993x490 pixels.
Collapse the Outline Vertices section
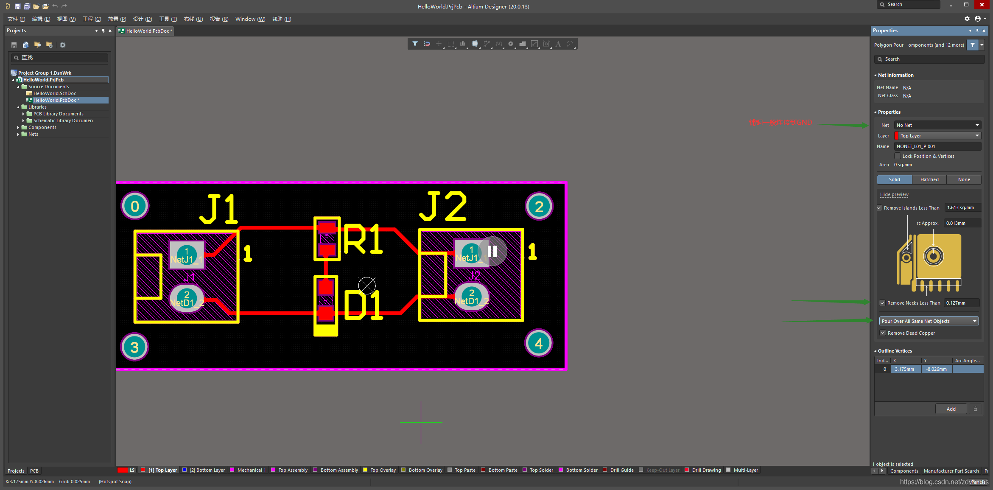click(x=876, y=351)
